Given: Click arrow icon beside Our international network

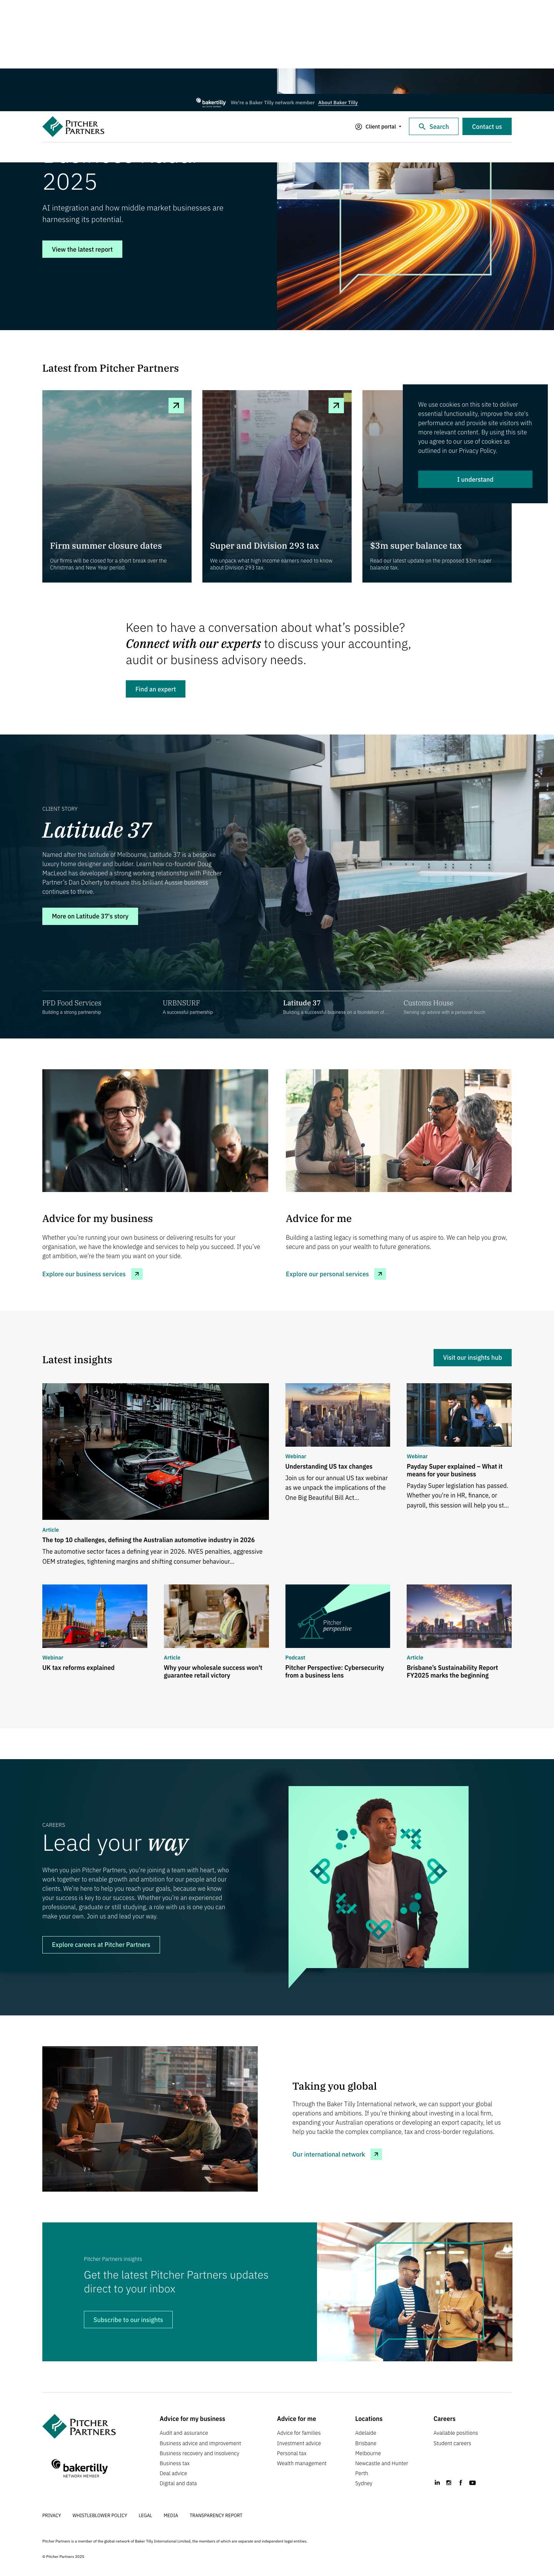Looking at the screenshot, I should point(376,2154).
